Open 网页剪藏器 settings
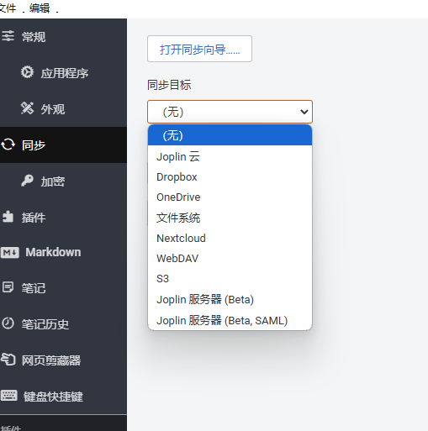 click(63, 360)
